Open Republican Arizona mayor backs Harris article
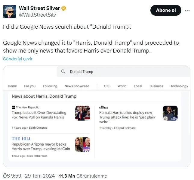The height and width of the screenshot is (180, 194). click(x=41, y=146)
